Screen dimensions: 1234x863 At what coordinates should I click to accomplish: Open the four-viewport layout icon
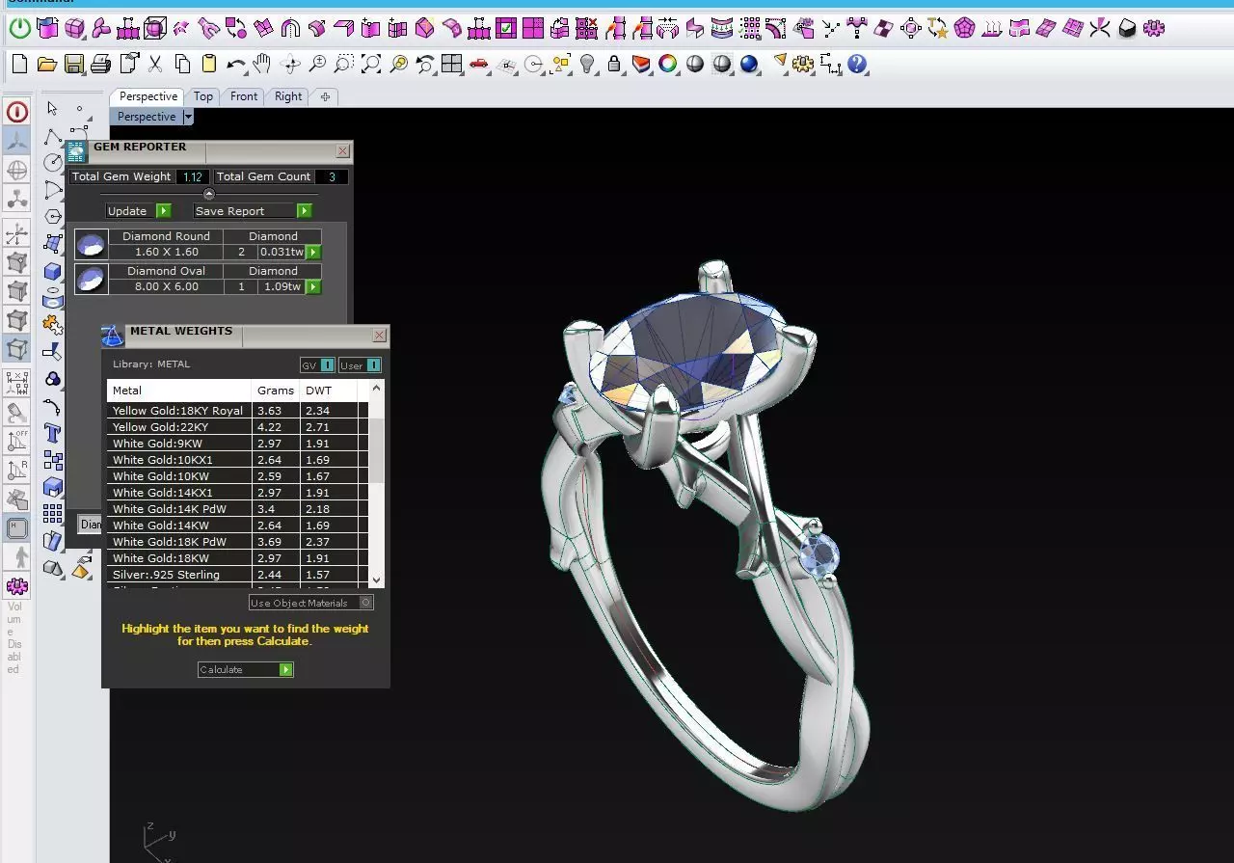click(x=451, y=65)
